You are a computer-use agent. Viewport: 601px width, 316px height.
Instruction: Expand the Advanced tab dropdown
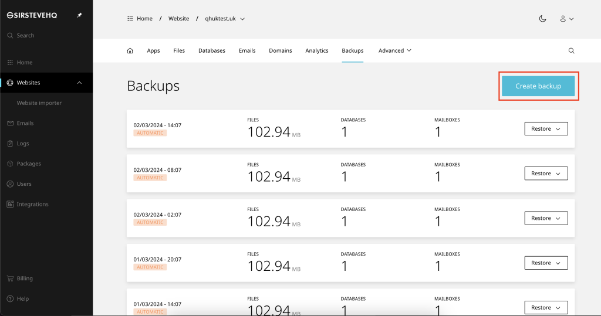(x=395, y=50)
